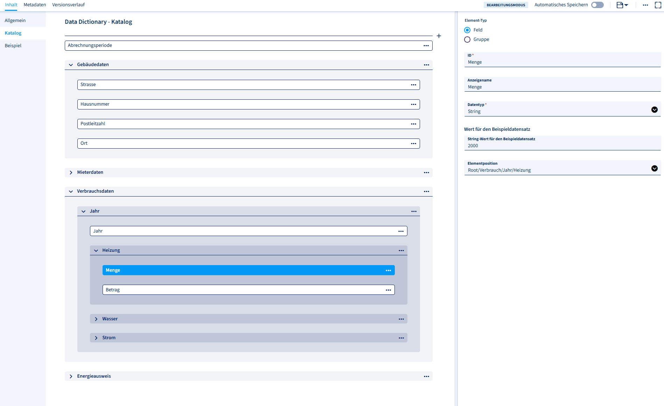Select the Gruppe element type

[467, 40]
